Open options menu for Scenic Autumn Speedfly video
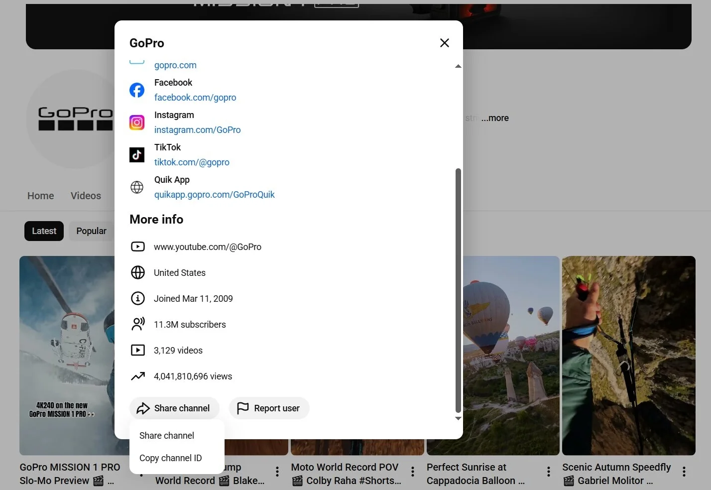The image size is (711, 490). pyautogui.click(x=684, y=472)
